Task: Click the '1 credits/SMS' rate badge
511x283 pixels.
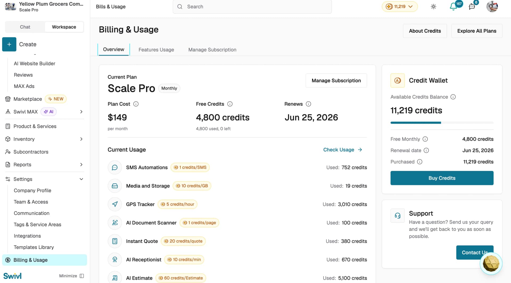Action: click(190, 167)
